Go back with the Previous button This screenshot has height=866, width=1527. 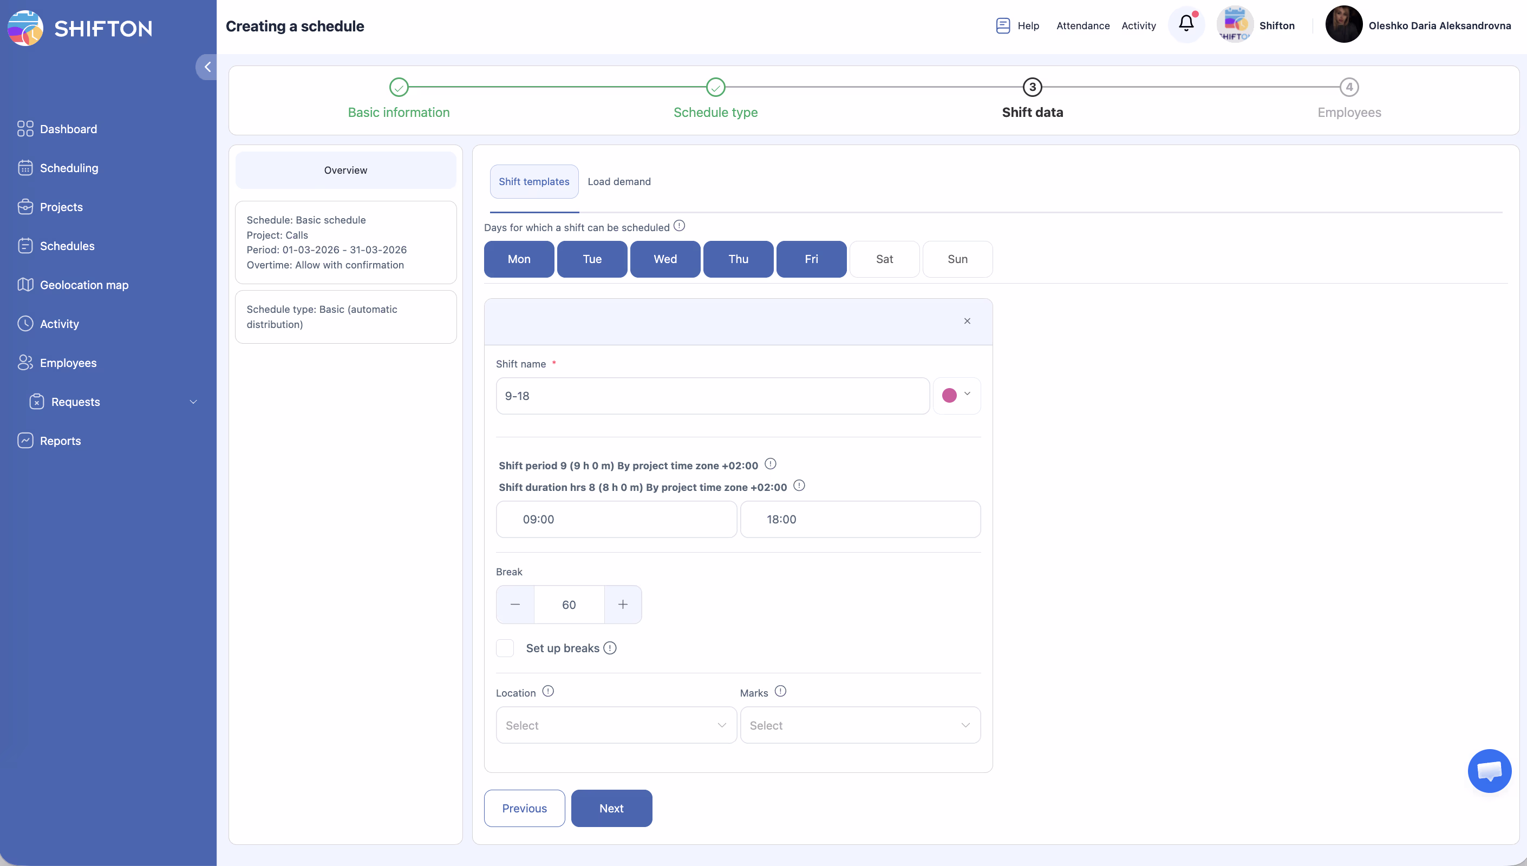coord(524,808)
